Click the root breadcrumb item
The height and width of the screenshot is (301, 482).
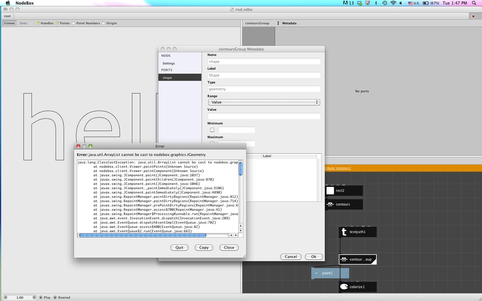click(7, 16)
